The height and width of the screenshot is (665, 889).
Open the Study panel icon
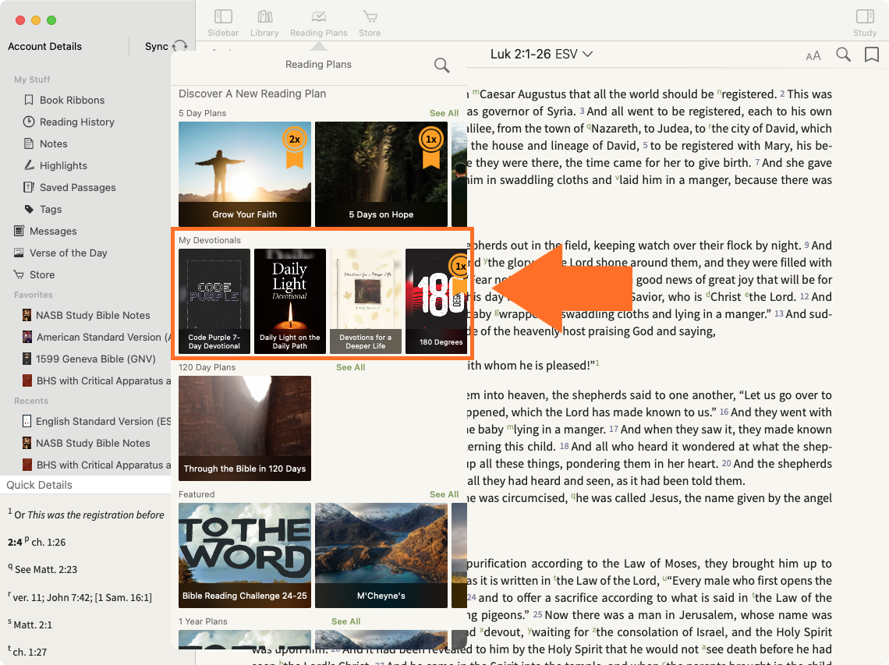[865, 23]
